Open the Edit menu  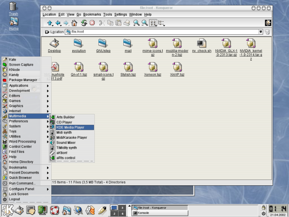tap(61, 14)
